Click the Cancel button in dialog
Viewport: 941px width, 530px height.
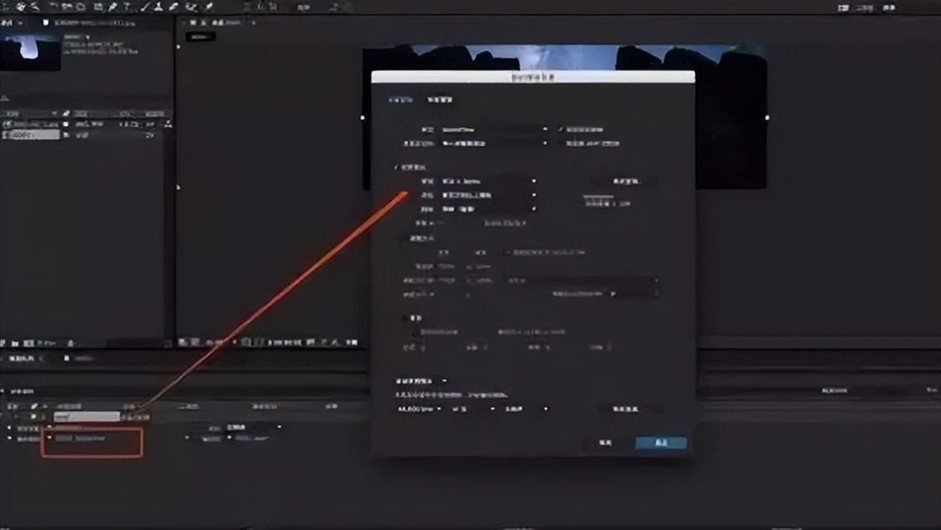coord(606,443)
